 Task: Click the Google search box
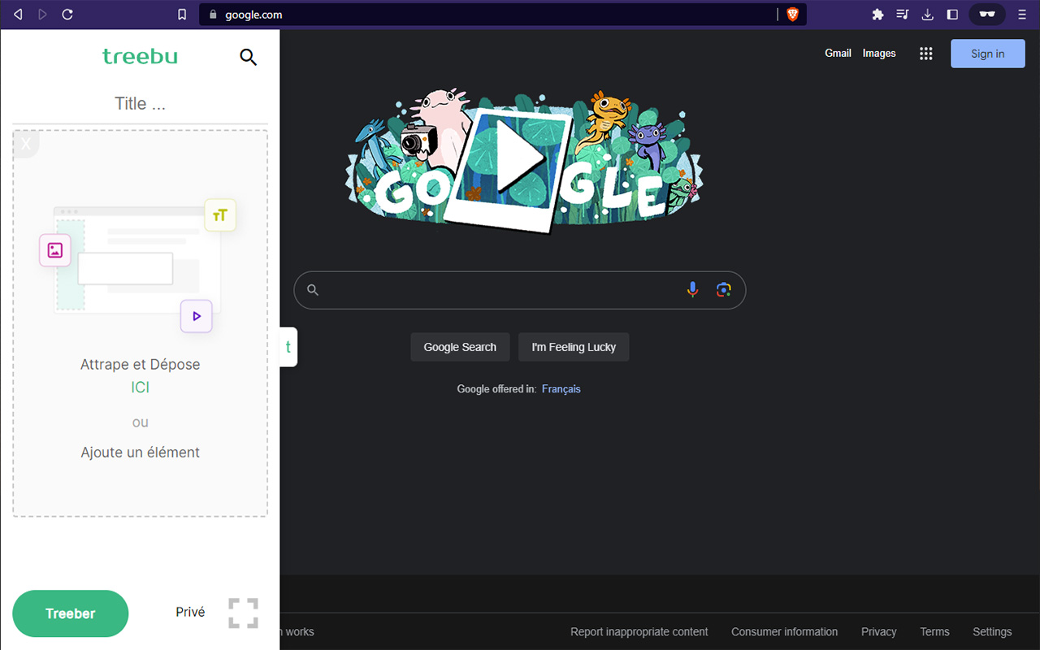click(x=520, y=290)
